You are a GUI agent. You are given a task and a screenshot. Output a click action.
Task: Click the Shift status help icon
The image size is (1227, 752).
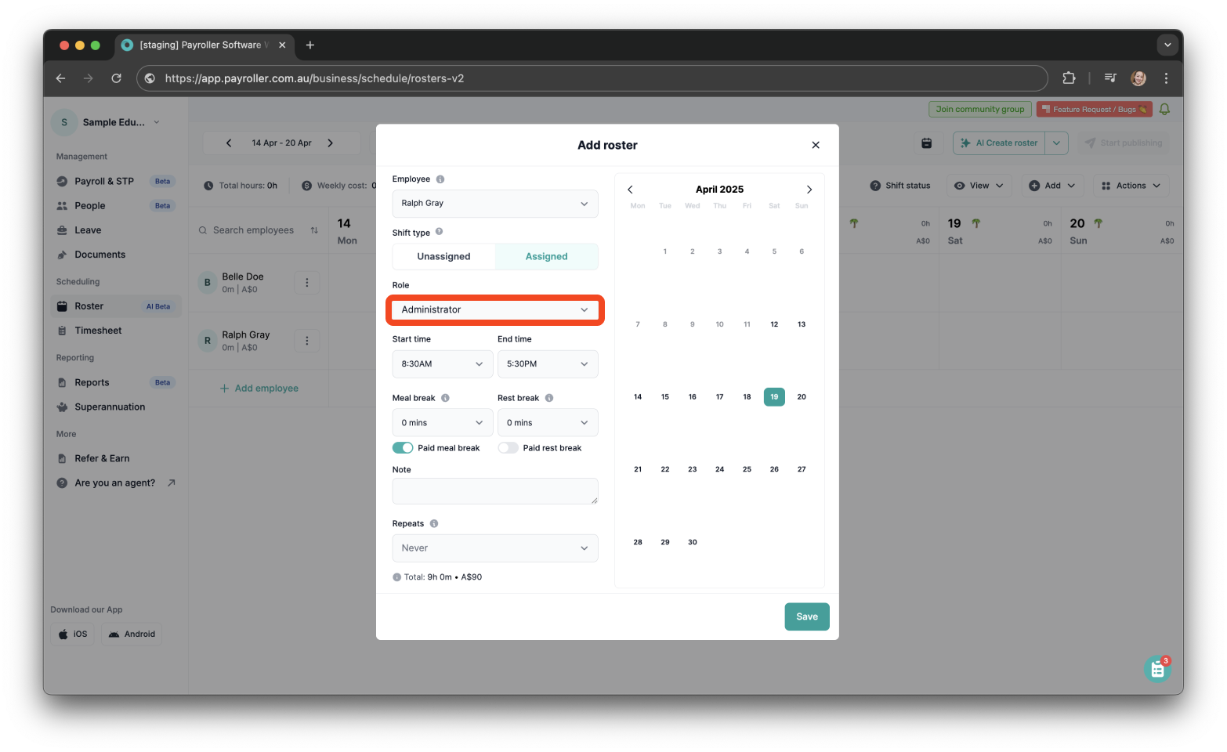875,185
